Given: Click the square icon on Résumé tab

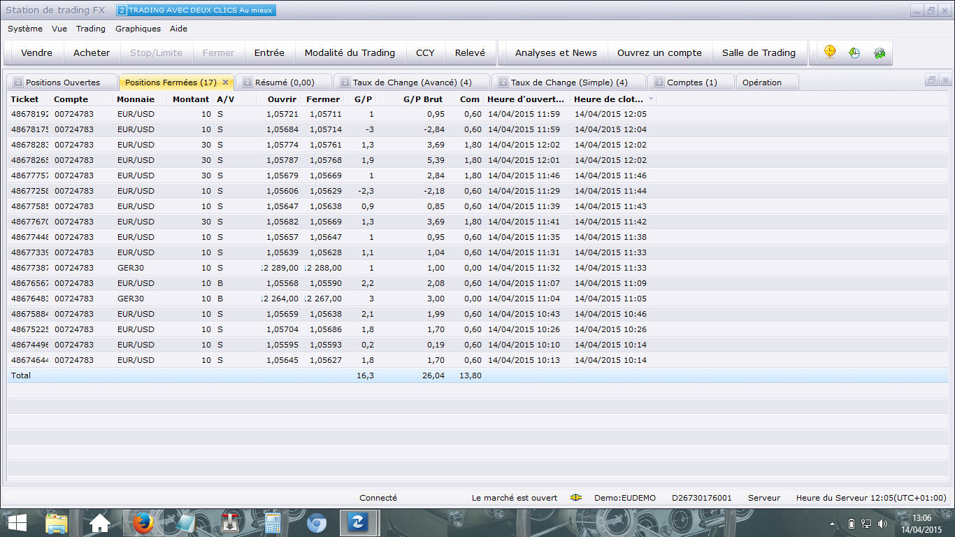Looking at the screenshot, I should [247, 83].
